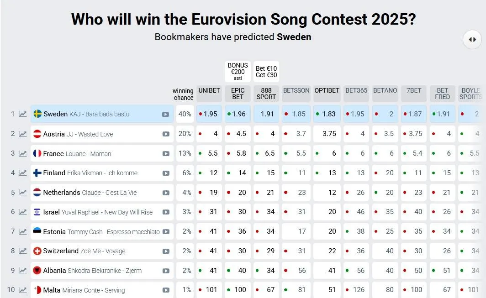Click the Malta trend graph icon
The height and width of the screenshot is (298, 486).
[23, 290]
